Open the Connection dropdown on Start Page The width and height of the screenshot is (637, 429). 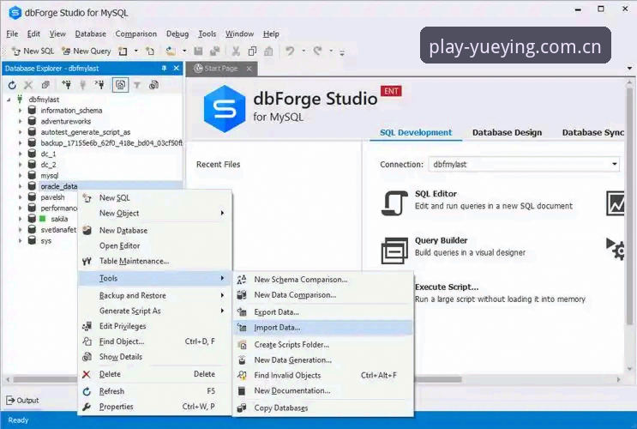click(x=614, y=164)
